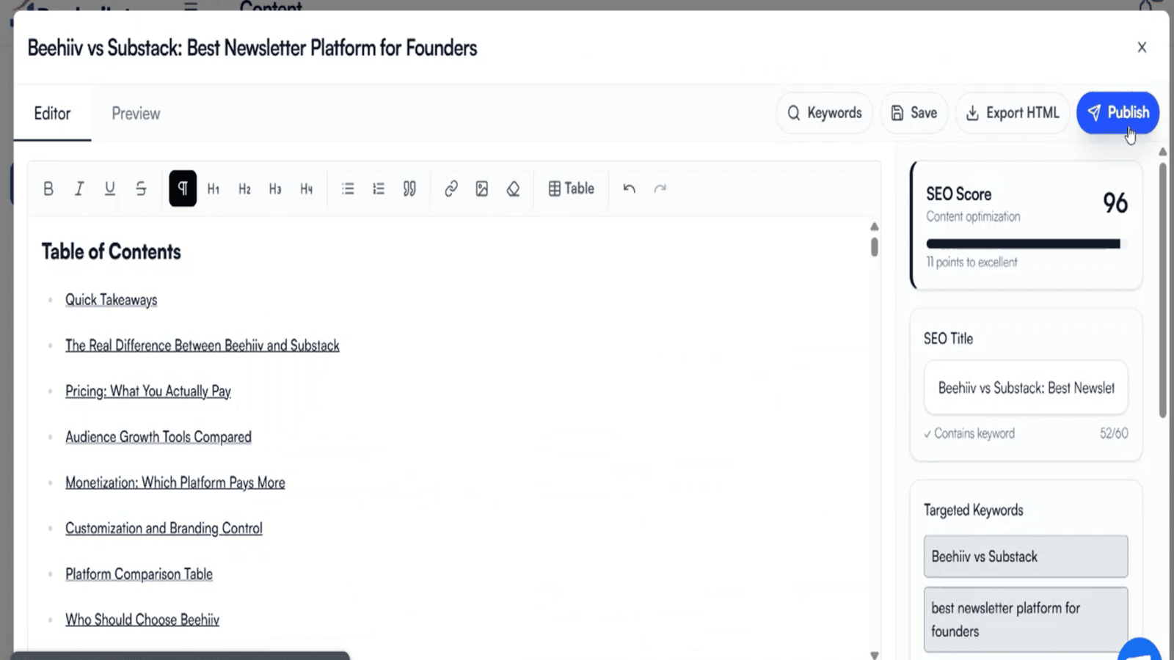Jump to Pricing: What You Actually Pay
Screen dimensions: 1174x660
[x=148, y=391]
